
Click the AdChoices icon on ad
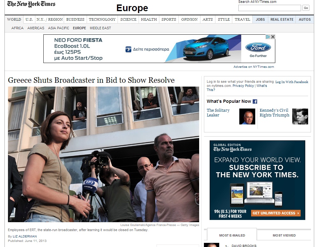coord(268,37)
